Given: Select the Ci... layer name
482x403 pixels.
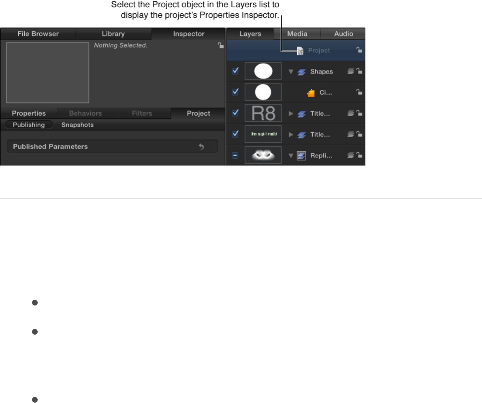Looking at the screenshot, I should coord(326,93).
